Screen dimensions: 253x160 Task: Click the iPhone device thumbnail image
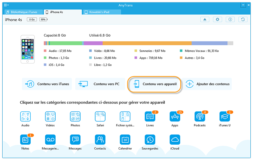coord(28,49)
